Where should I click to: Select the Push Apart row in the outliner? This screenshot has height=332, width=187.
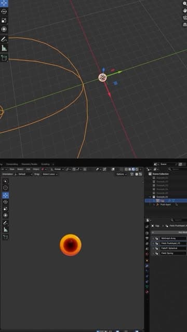tap(166, 204)
